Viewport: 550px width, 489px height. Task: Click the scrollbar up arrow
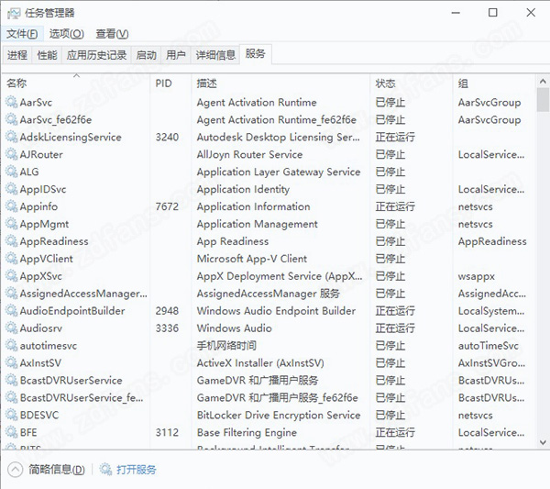point(543,82)
